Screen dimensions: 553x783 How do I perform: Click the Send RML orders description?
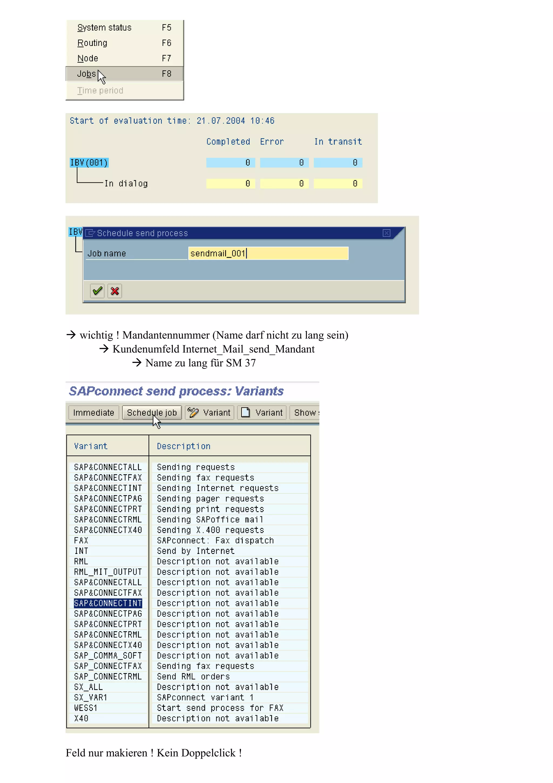193,677
